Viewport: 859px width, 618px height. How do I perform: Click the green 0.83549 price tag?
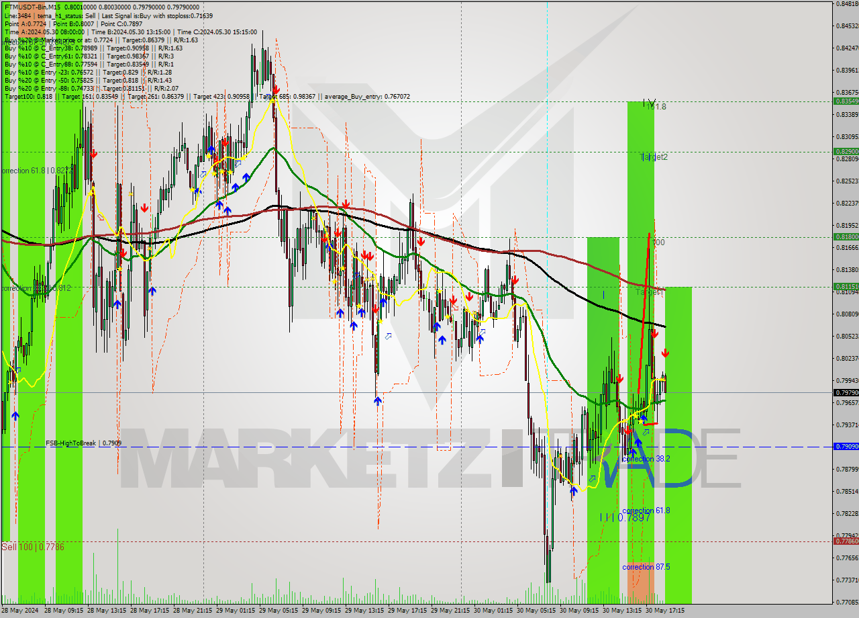click(x=846, y=101)
